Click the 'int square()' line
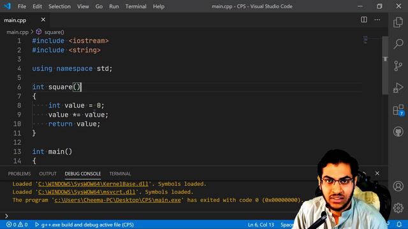The height and width of the screenshot is (229, 408). click(x=57, y=87)
